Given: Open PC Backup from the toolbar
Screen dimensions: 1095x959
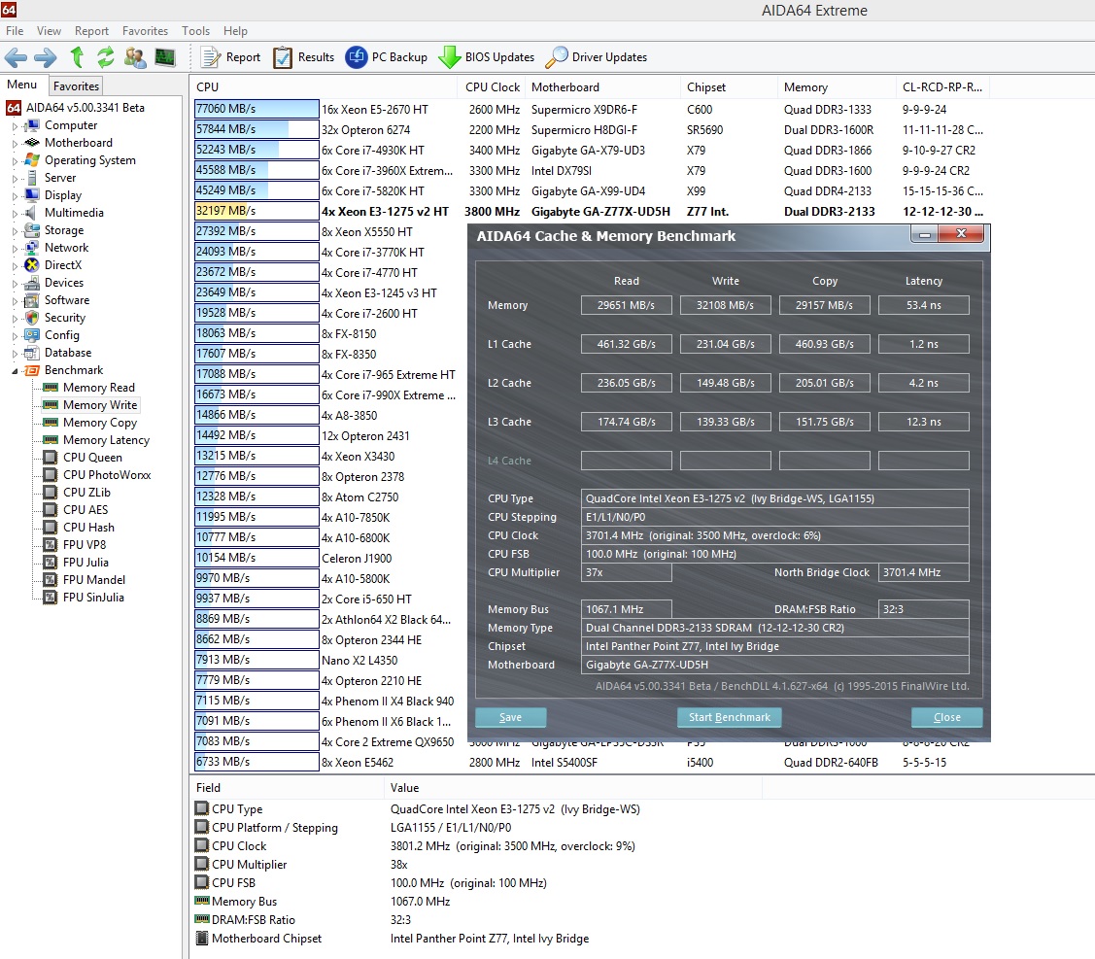Looking at the screenshot, I should pos(387,57).
